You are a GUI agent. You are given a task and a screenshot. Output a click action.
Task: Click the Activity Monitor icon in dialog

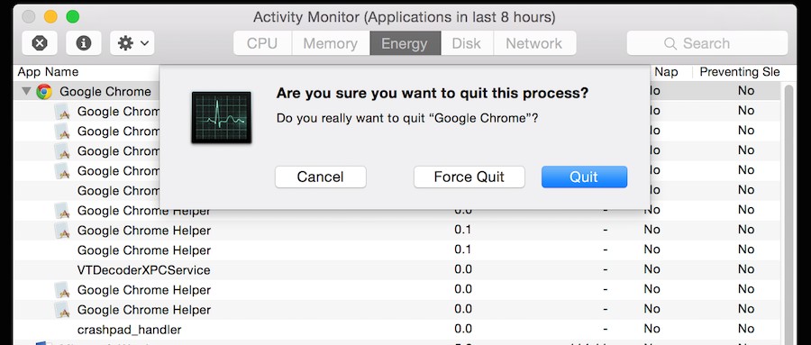tap(222, 117)
